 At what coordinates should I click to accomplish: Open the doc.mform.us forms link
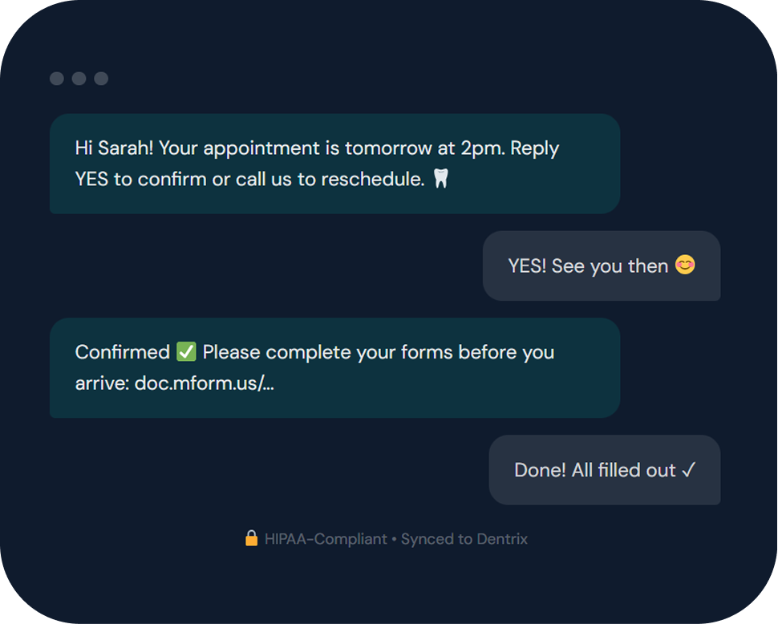205,383
